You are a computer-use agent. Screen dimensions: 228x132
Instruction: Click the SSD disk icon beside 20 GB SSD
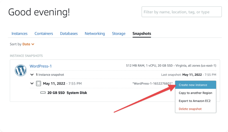tap(43, 93)
